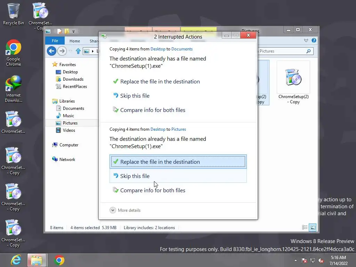Select Libraries in navigation pane
Viewport: 356px width, 267px height.
point(67,101)
